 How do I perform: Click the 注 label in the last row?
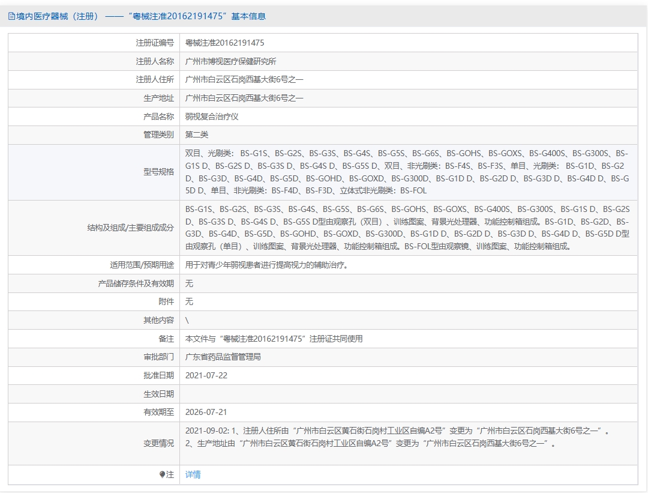pos(170,475)
